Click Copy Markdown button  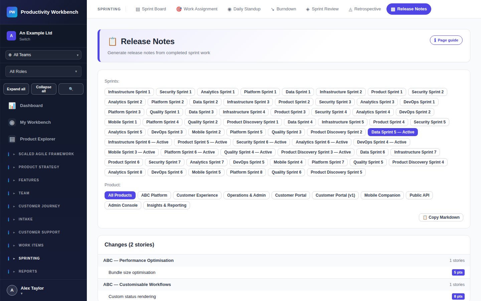pos(441,217)
